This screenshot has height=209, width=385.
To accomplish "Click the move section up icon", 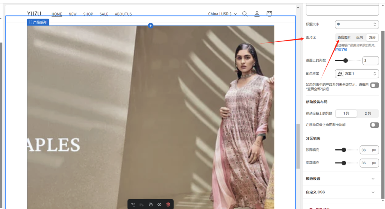I will pos(133,204).
